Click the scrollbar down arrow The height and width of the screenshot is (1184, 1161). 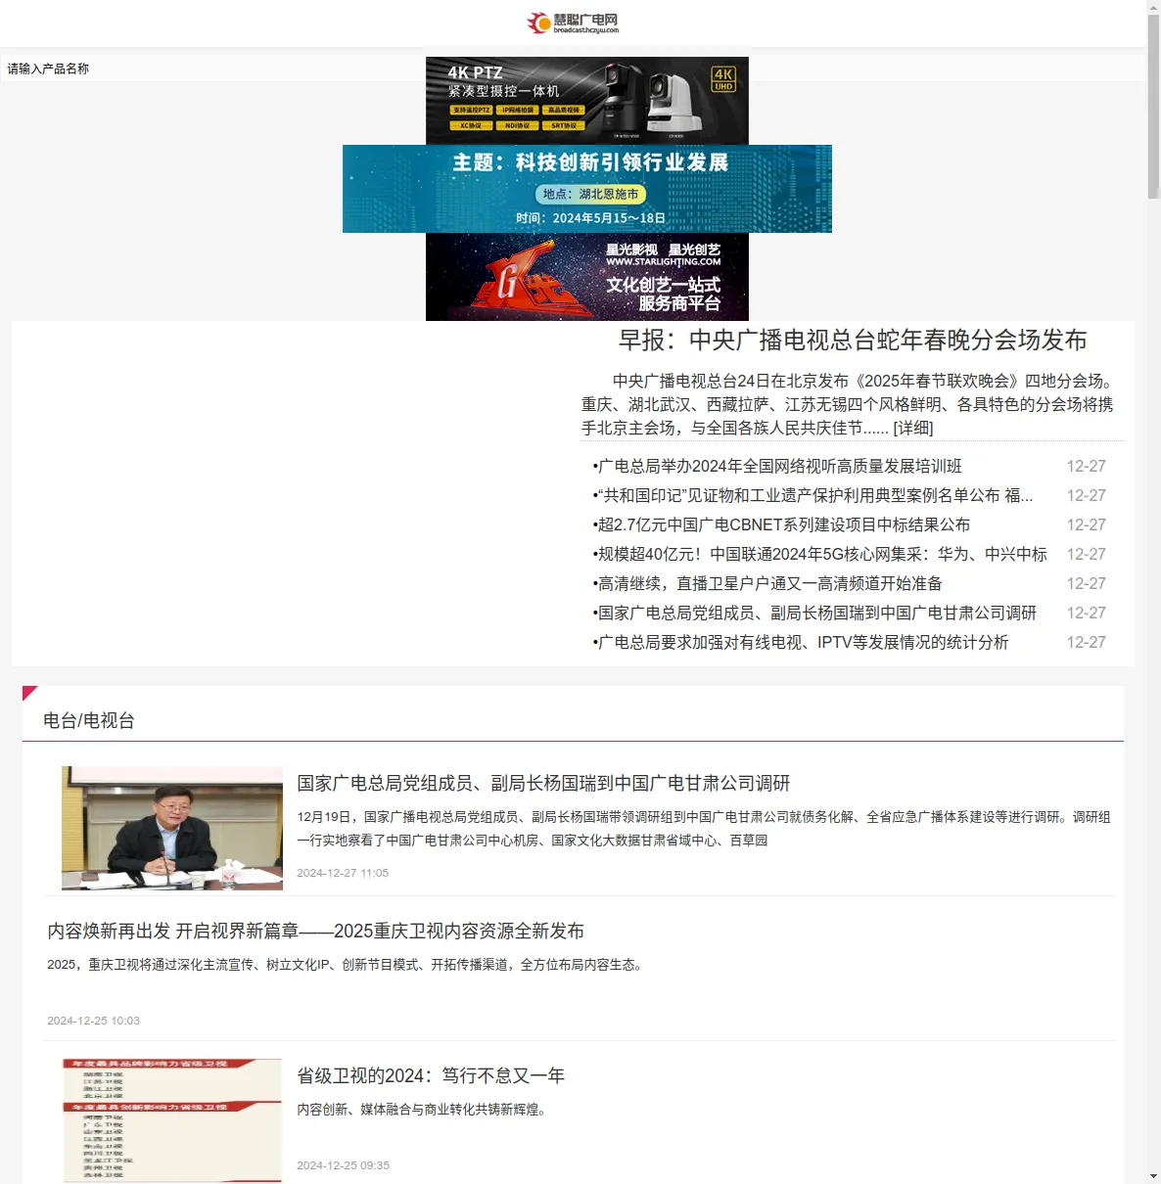pos(1153,1177)
